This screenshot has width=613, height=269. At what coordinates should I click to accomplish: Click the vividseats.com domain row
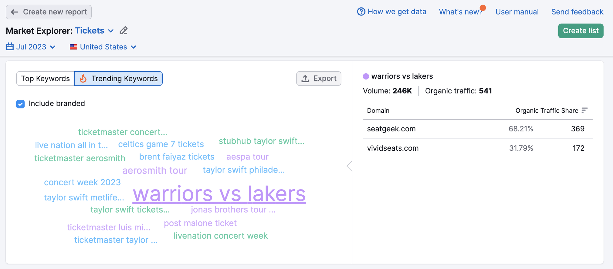[478, 148]
